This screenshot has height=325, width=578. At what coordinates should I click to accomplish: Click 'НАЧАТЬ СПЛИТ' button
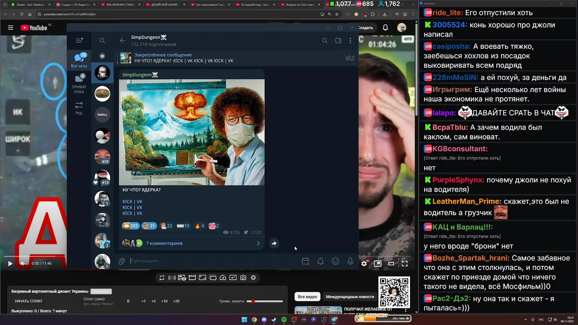pyautogui.click(x=28, y=301)
